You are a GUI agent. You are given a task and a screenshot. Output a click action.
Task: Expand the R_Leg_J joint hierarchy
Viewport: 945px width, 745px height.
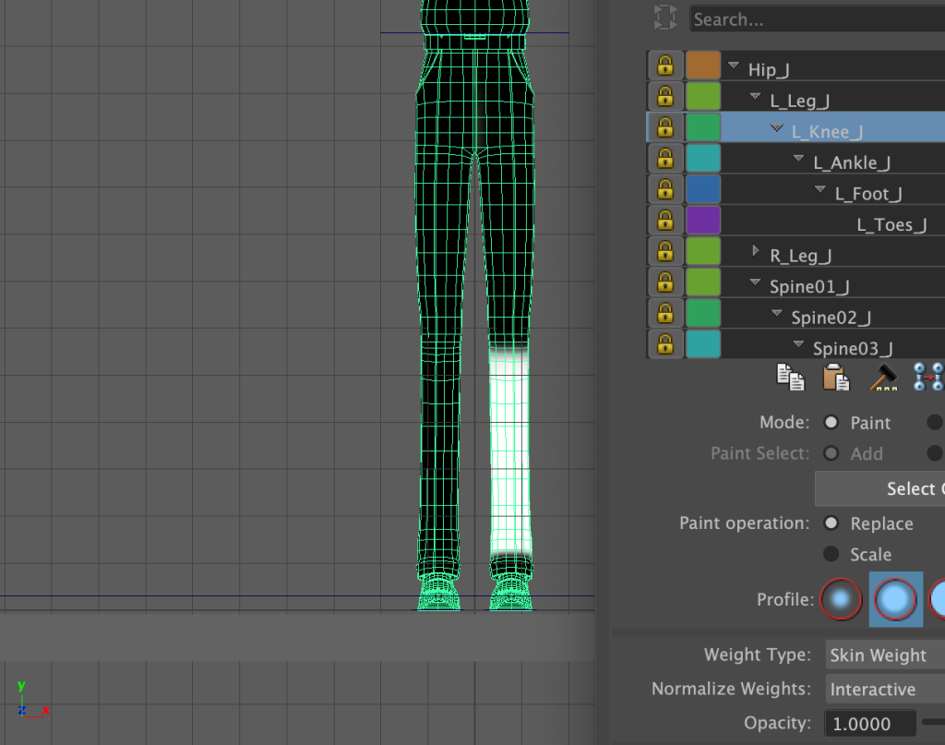click(756, 252)
